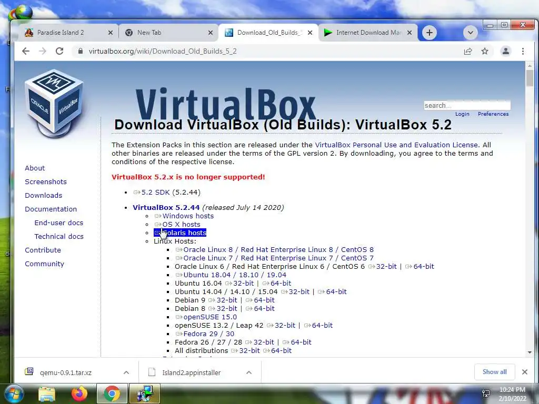Bookmark this page with the star

click(x=485, y=51)
